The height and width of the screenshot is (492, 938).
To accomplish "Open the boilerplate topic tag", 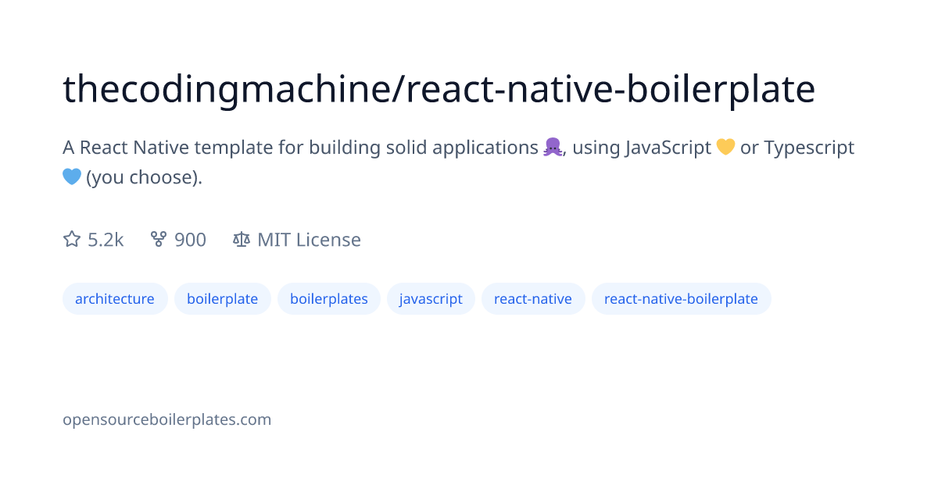I will click(x=222, y=298).
